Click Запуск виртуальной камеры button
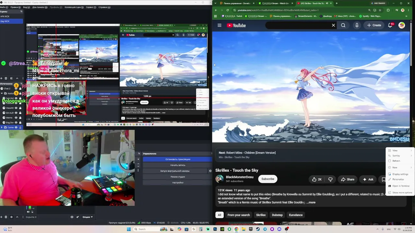415x233 pixels. (175, 171)
